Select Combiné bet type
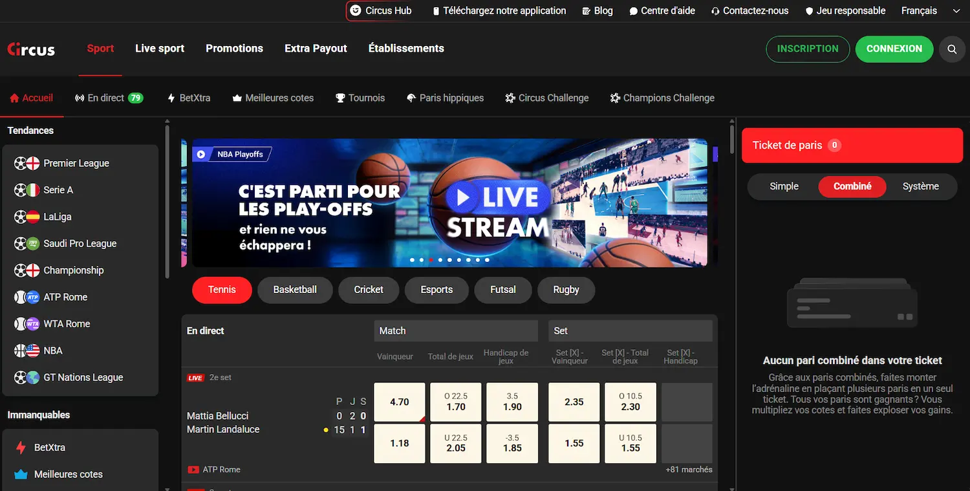The height and width of the screenshot is (491, 970). (x=852, y=186)
